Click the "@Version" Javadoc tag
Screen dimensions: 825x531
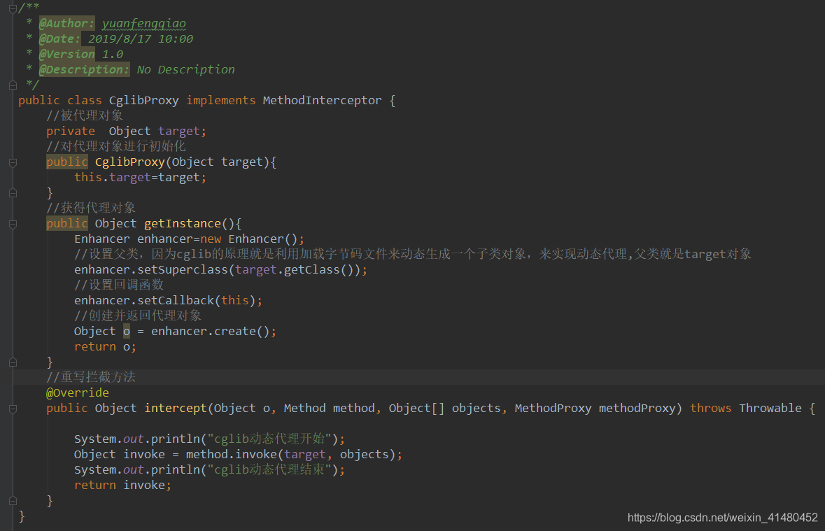[66, 54]
